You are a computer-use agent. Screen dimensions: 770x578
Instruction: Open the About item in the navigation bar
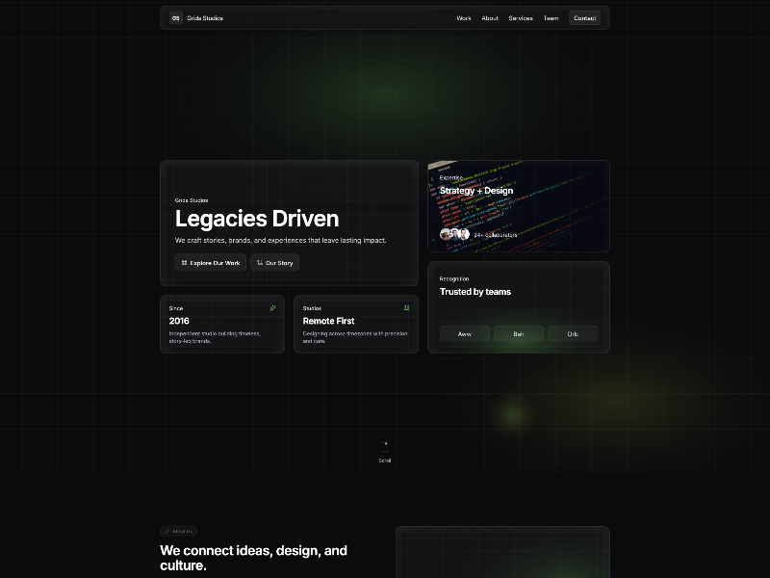pos(490,17)
